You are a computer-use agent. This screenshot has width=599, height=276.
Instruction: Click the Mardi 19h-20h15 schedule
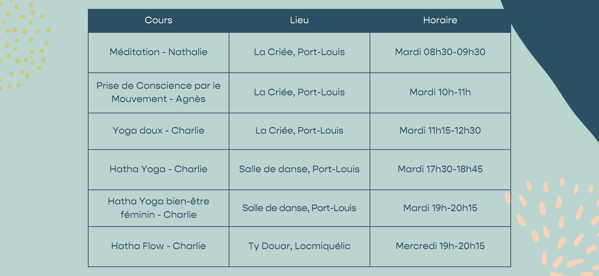coord(440,208)
